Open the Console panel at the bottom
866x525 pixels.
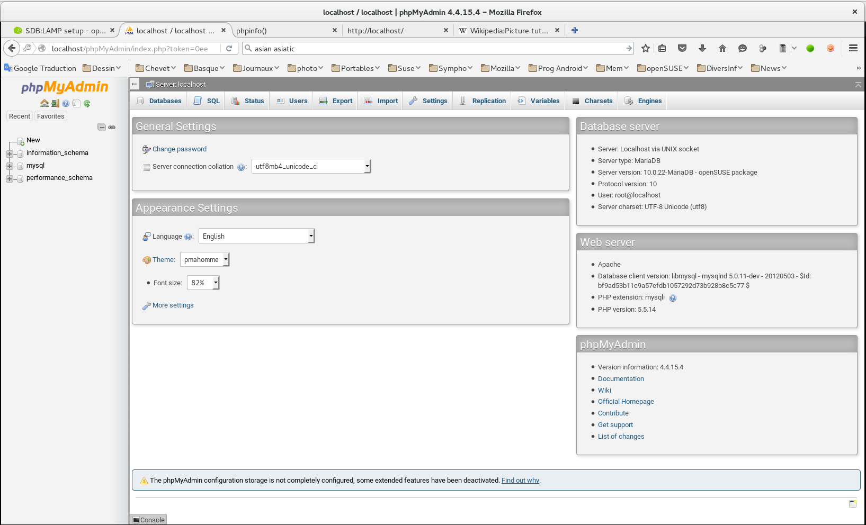148,520
